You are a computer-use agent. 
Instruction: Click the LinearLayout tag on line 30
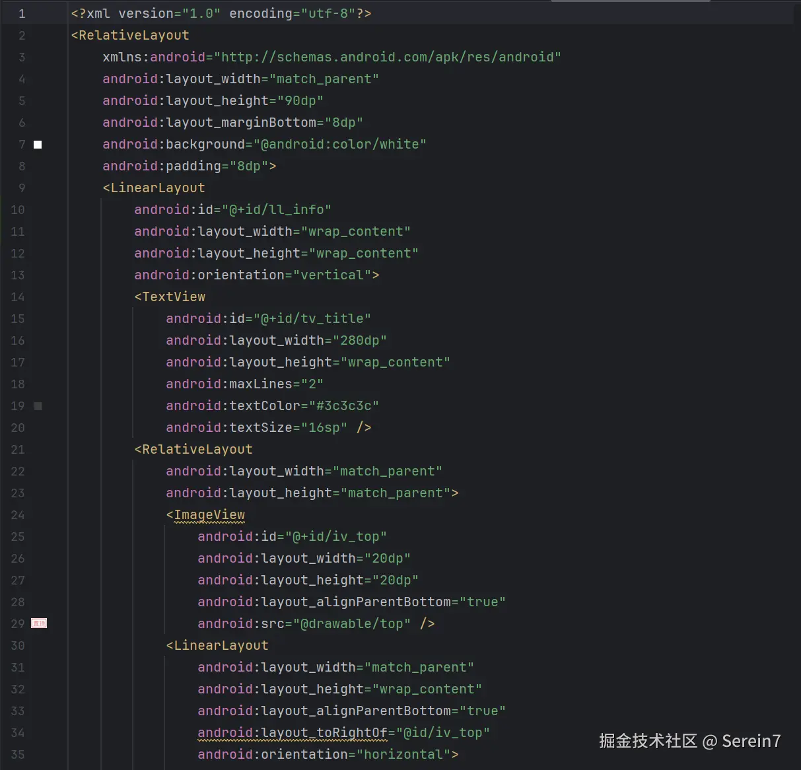[x=217, y=645]
